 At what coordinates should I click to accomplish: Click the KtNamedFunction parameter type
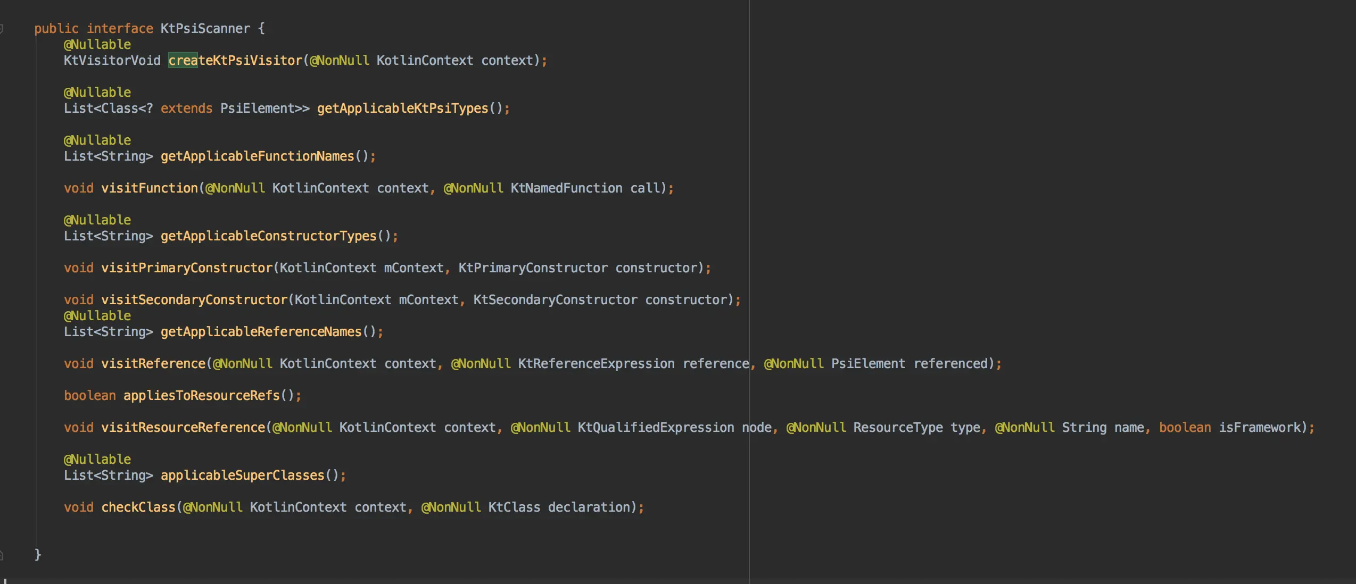point(566,188)
